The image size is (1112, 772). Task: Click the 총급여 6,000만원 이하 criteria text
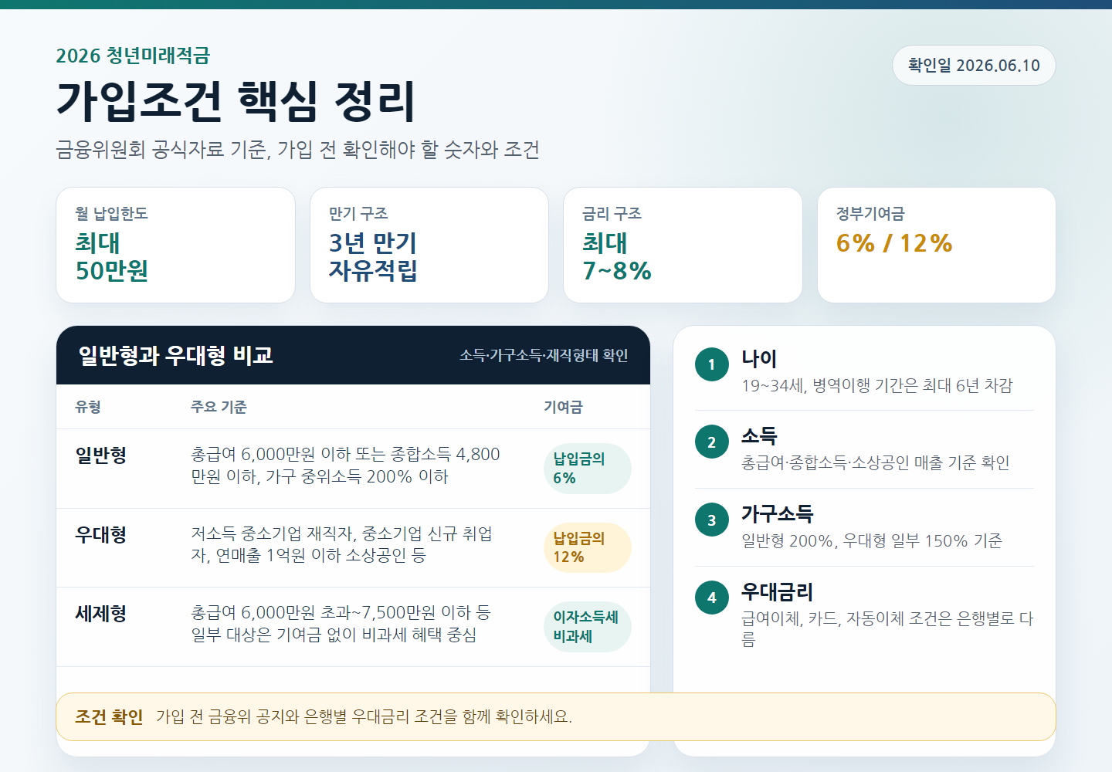coord(345,466)
